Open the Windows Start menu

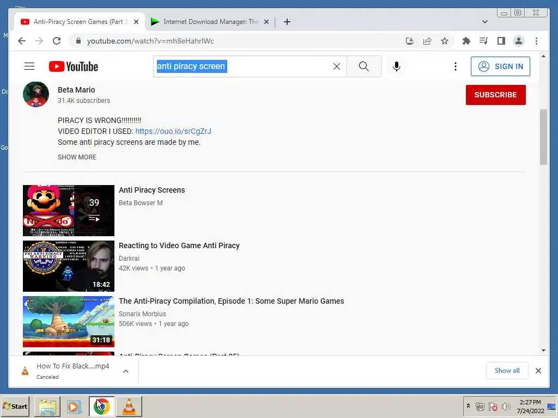coord(15,407)
